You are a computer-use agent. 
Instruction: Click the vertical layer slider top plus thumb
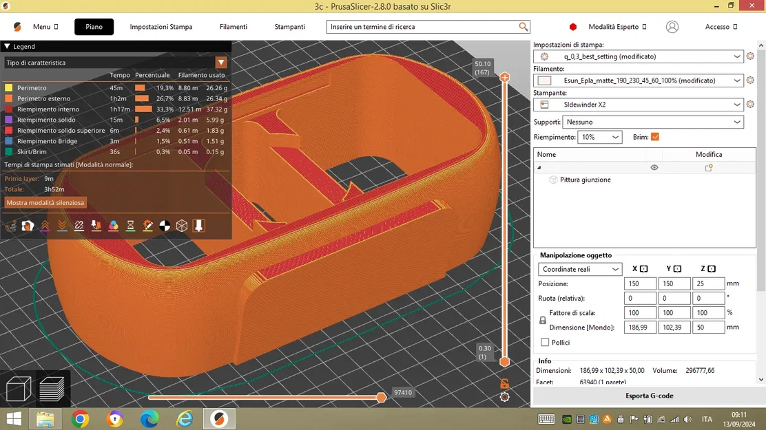click(505, 77)
